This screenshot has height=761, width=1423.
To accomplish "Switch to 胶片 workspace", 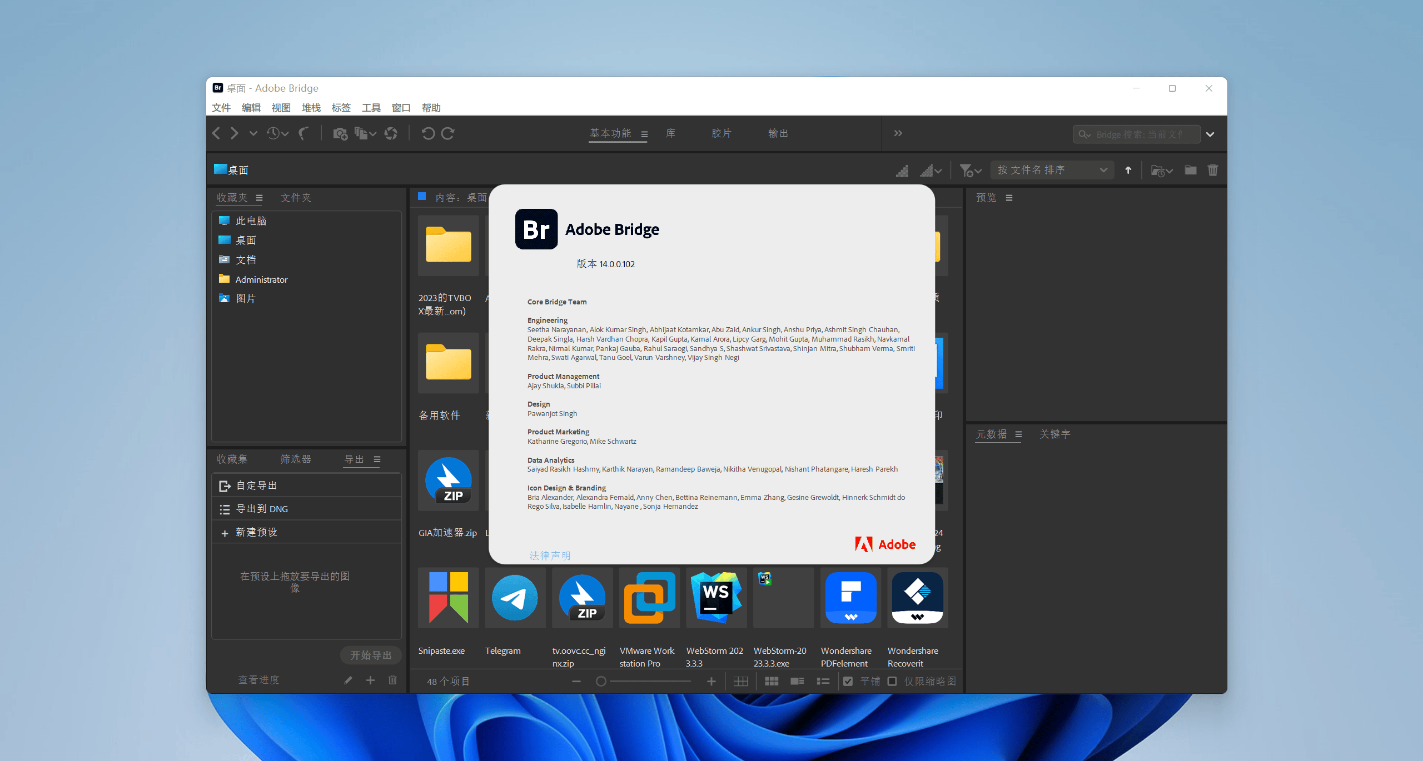I will [x=722, y=133].
